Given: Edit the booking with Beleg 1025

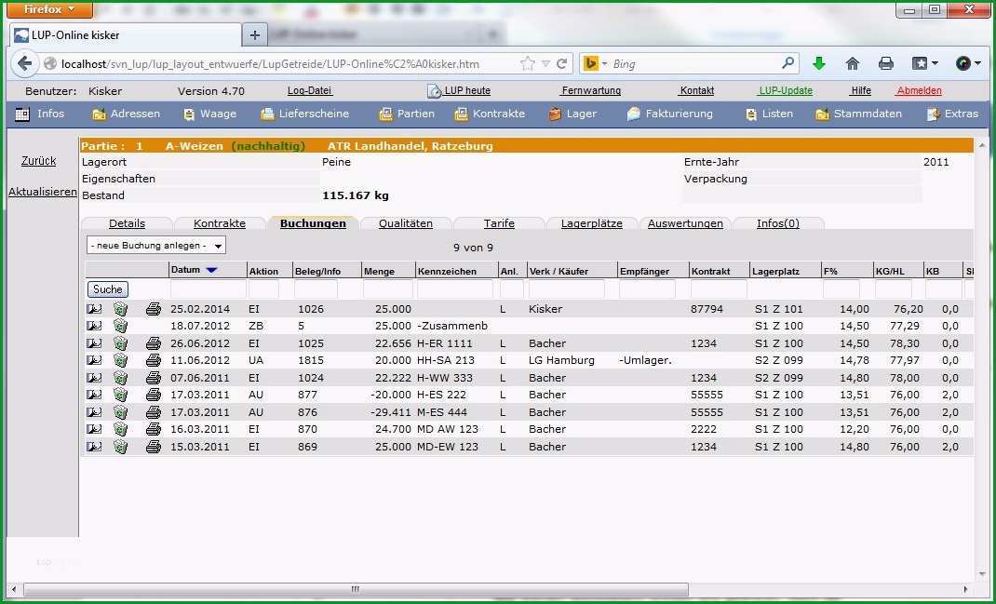Looking at the screenshot, I should tap(94, 343).
